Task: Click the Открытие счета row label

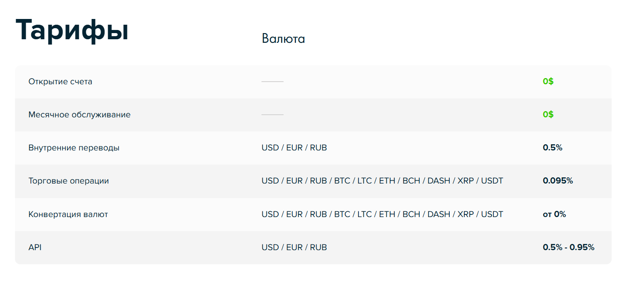Action: (x=60, y=82)
